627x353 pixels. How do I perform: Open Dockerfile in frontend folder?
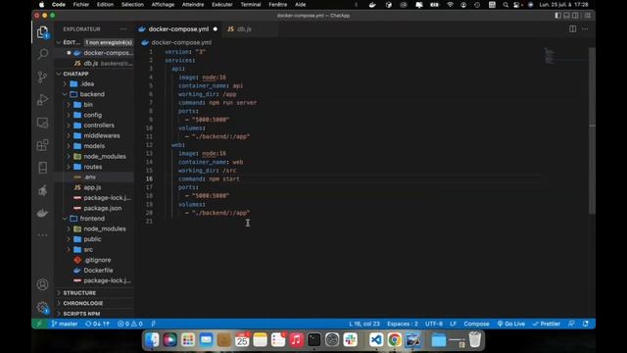point(98,271)
